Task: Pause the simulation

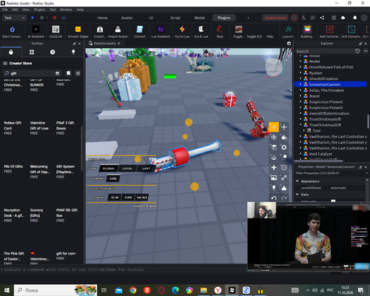Action: (41, 18)
